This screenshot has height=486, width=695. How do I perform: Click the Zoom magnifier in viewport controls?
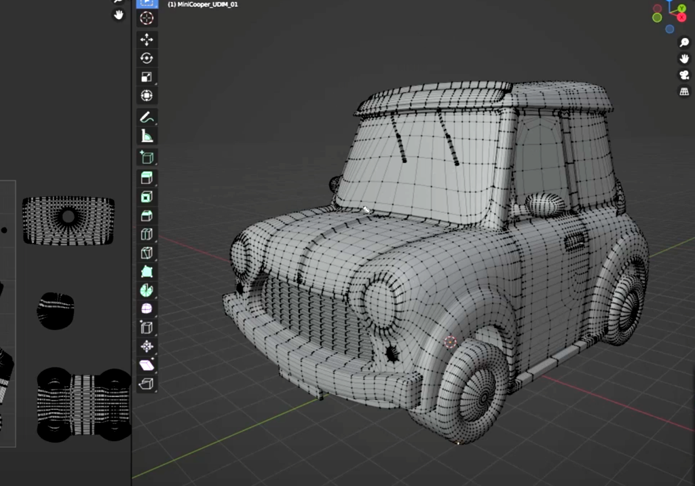[x=684, y=42]
